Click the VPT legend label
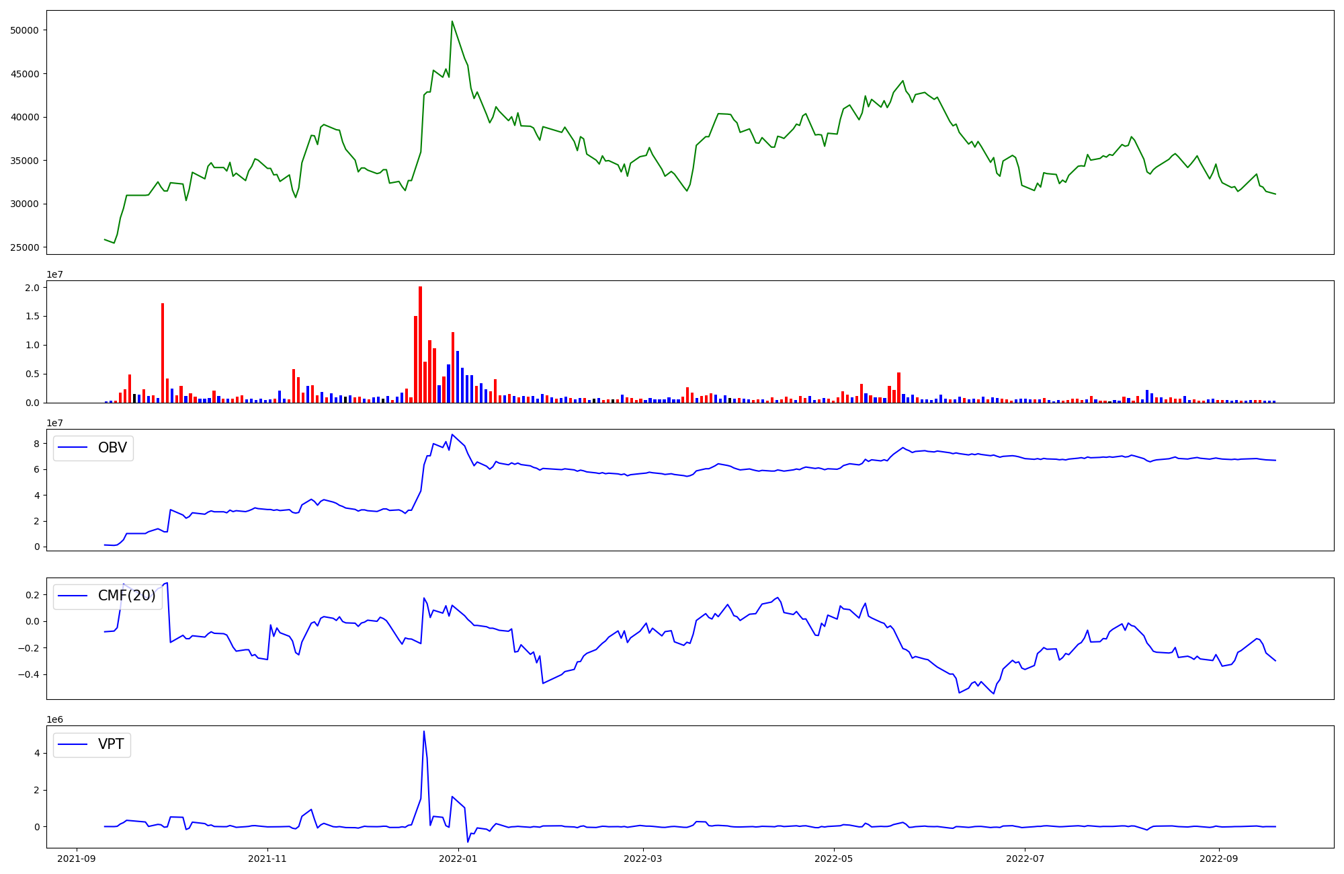The image size is (1344, 874). 111,744
